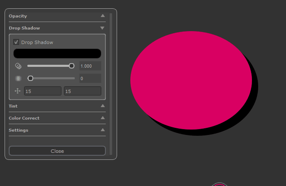Open the black shadow color swatch

(x=57, y=54)
